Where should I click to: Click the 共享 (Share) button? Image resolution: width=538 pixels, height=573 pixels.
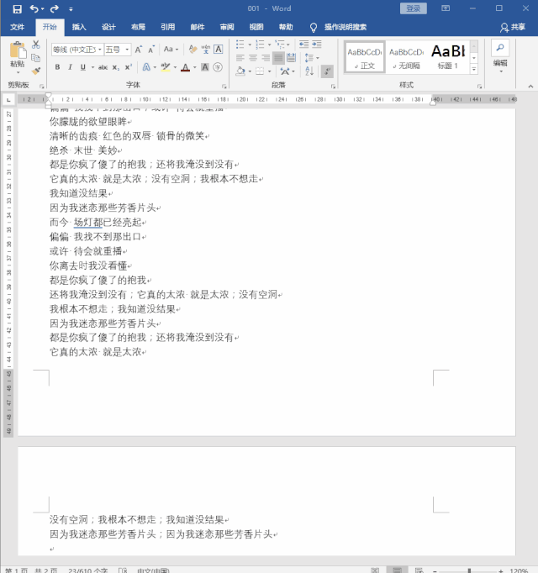coord(513,27)
